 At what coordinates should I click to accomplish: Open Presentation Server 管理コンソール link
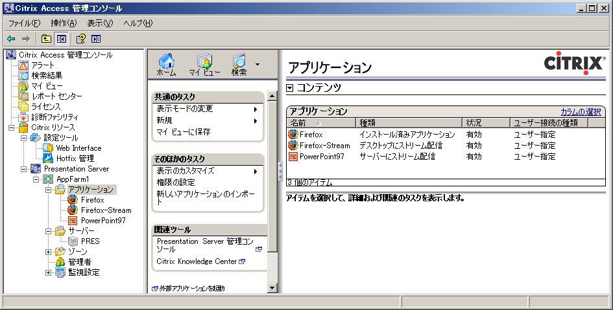pyautogui.click(x=205, y=245)
